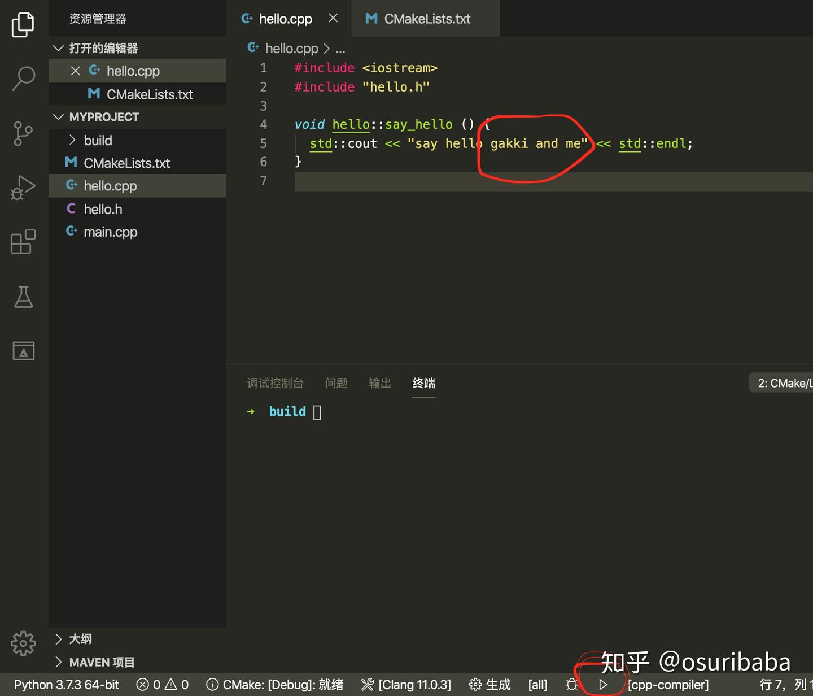Screen dimensions: 813x696
Task: Open the 问题 panel tab
Action: tap(336, 383)
